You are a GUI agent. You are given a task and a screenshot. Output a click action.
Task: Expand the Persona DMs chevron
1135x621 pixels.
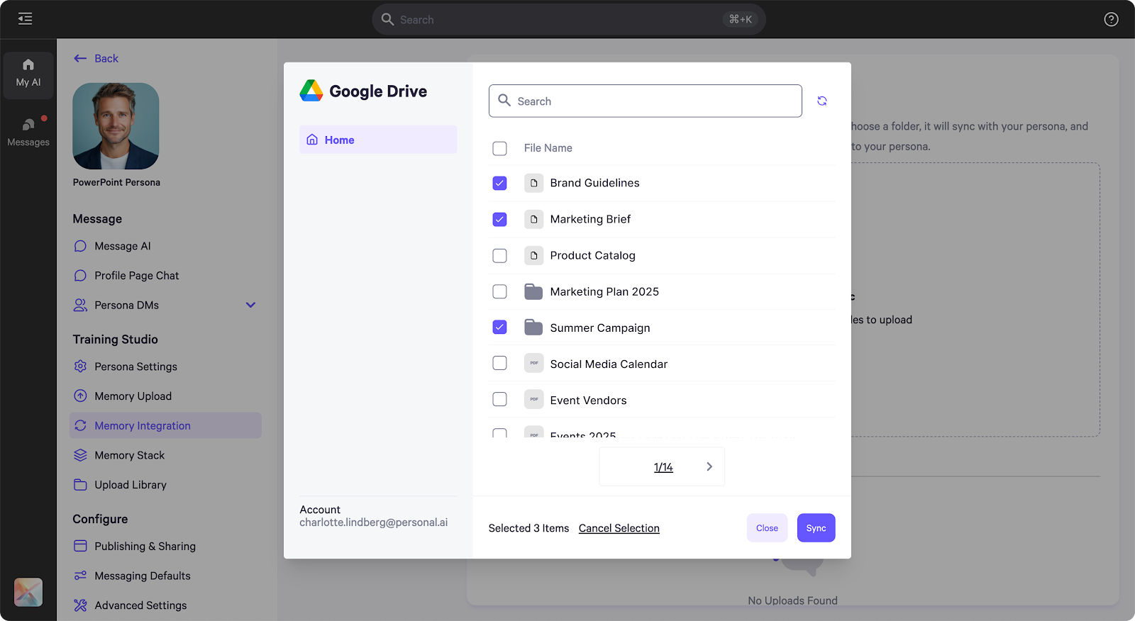click(x=250, y=305)
